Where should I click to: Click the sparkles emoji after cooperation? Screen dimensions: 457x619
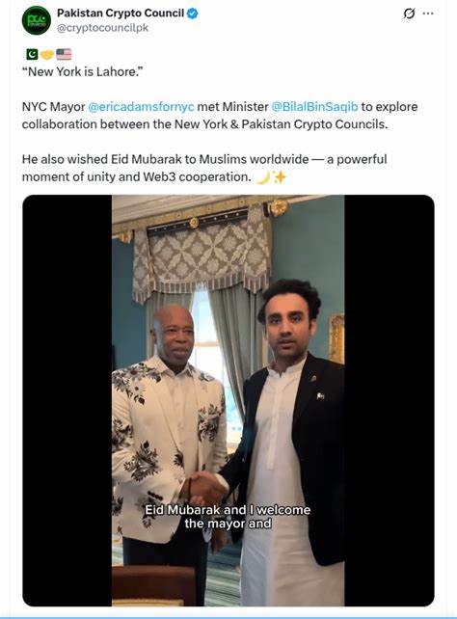coord(280,177)
